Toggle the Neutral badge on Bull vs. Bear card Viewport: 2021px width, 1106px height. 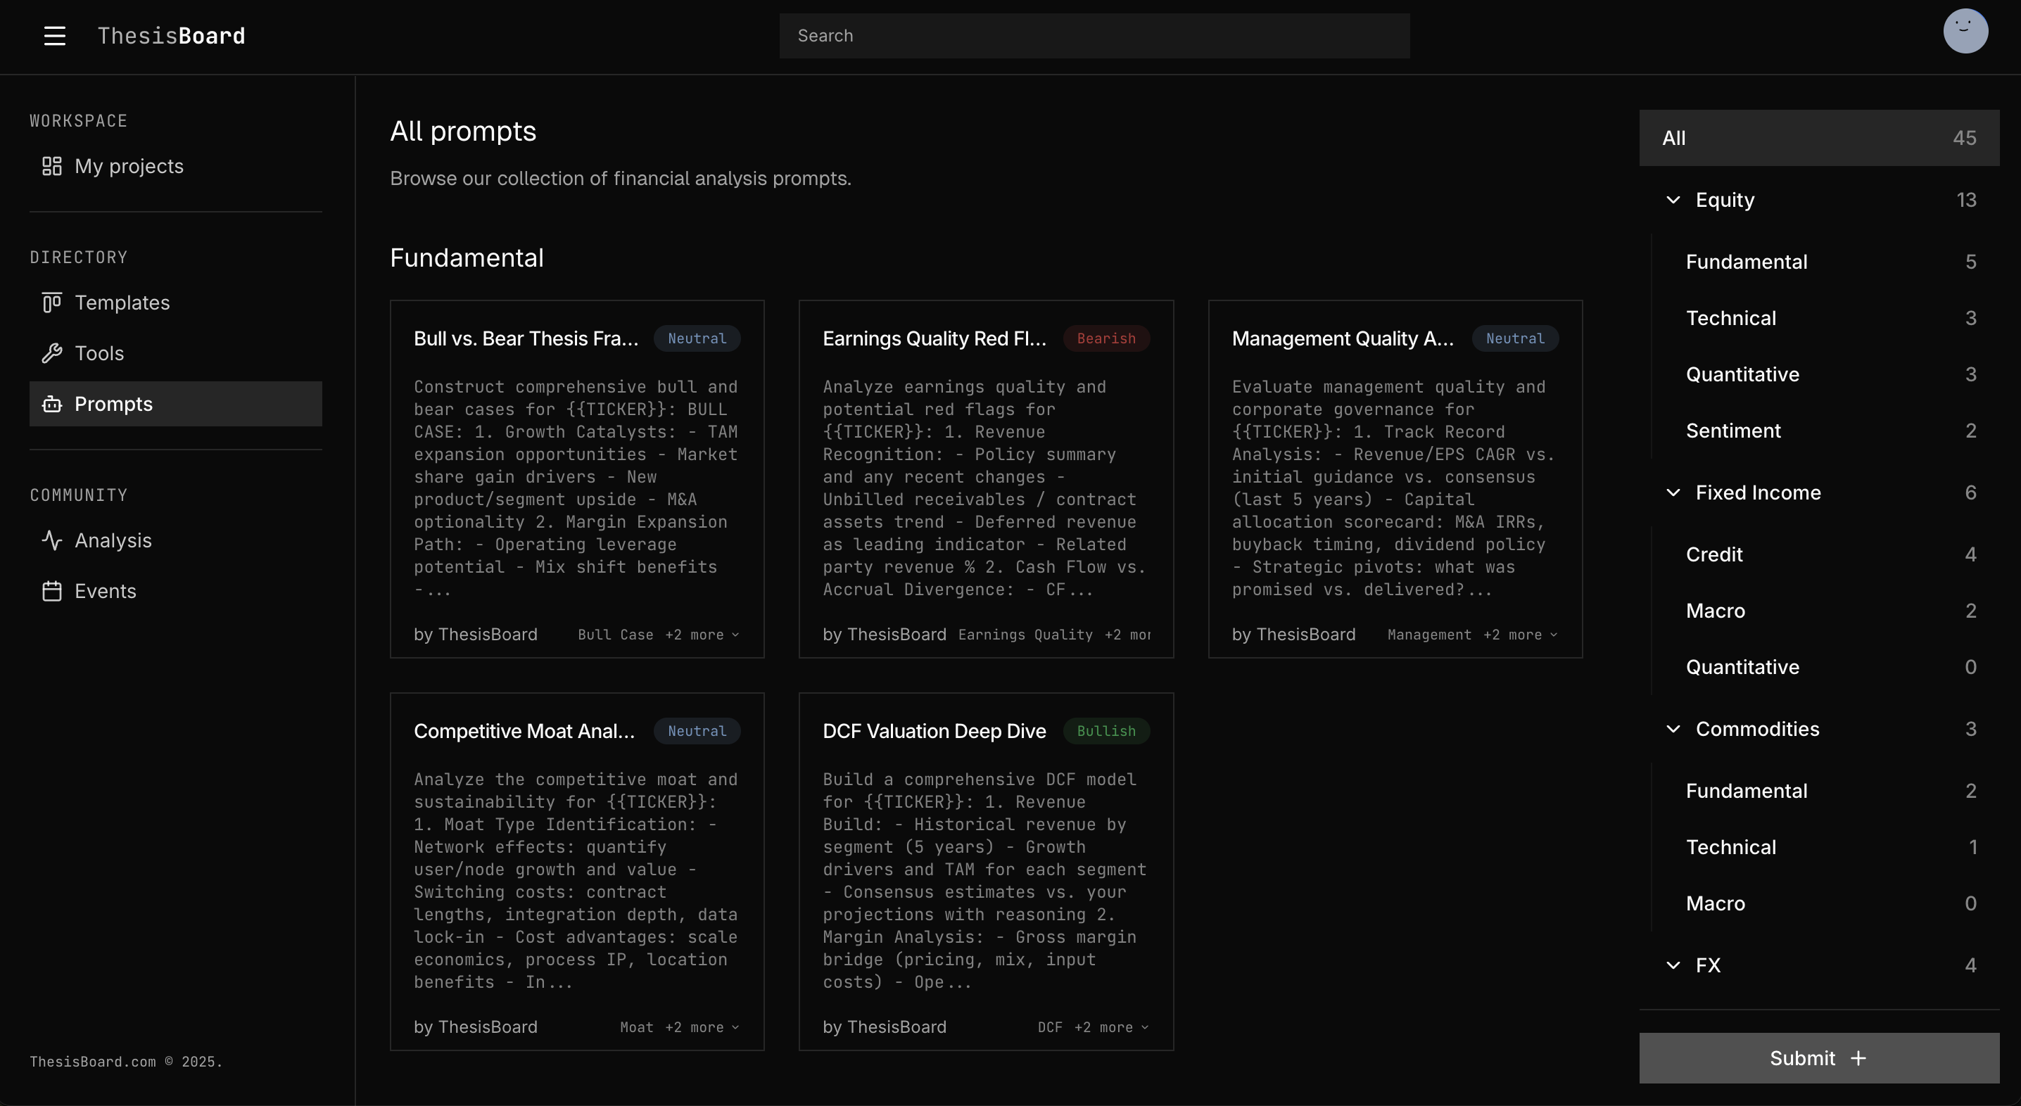coord(697,338)
